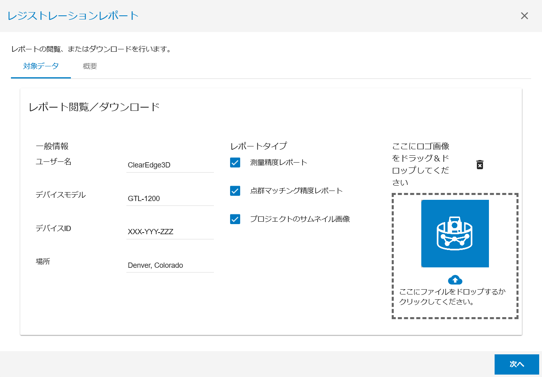The image size is (542, 377).
Task: Select the 対象データ tab
Action: tap(41, 66)
